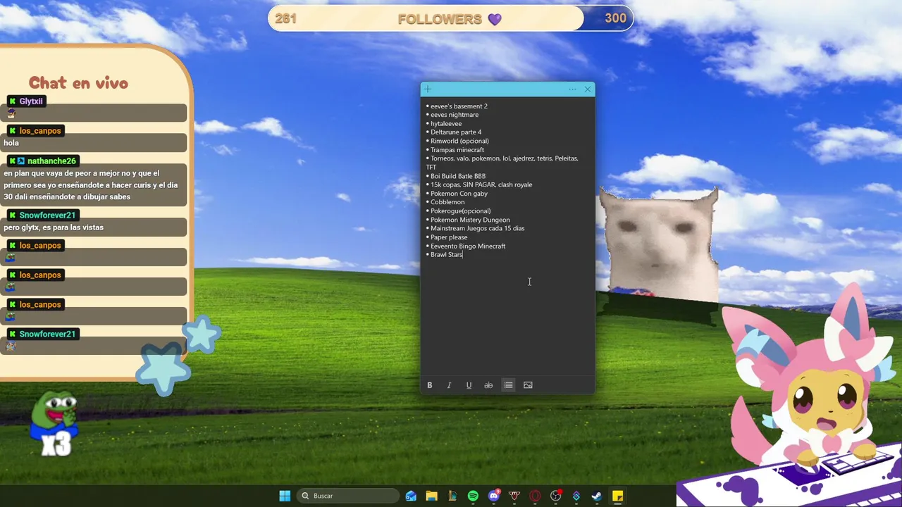902x507 pixels.
Task: Click username Glytxii in chat
Action: 31,101
